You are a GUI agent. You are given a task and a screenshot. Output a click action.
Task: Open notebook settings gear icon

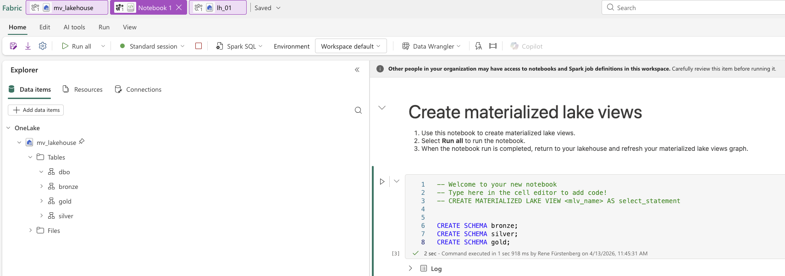point(43,46)
